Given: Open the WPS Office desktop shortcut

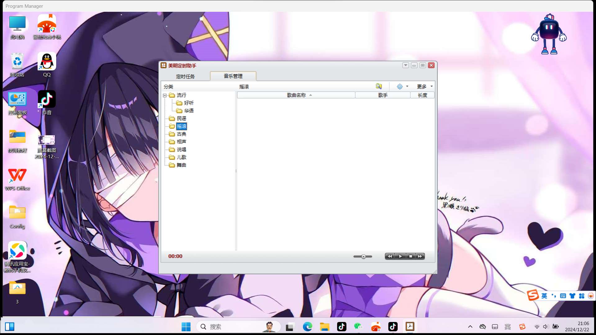Looking at the screenshot, I should tap(17, 179).
